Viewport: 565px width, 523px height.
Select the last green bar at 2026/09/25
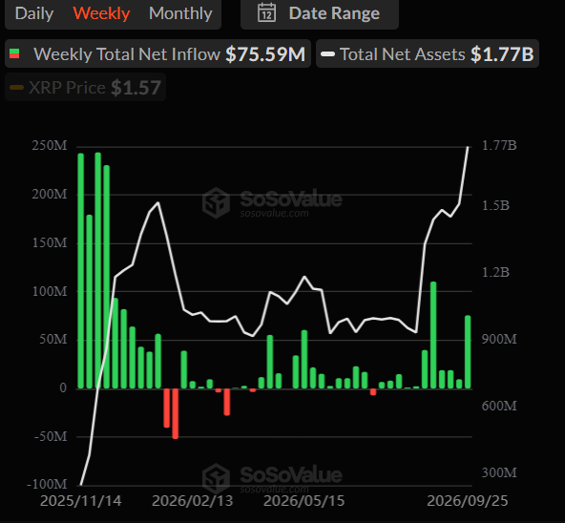(x=468, y=352)
